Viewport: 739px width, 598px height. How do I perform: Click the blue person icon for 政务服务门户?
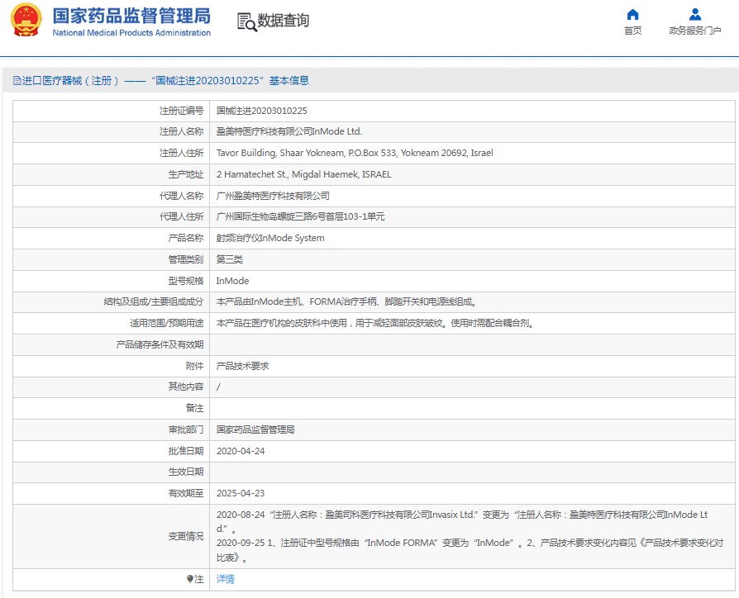coord(694,15)
